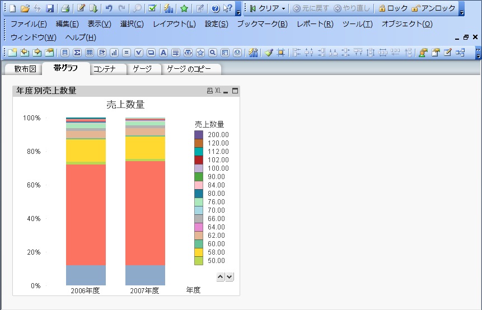Create a new document with the blank page icon

click(13, 8)
